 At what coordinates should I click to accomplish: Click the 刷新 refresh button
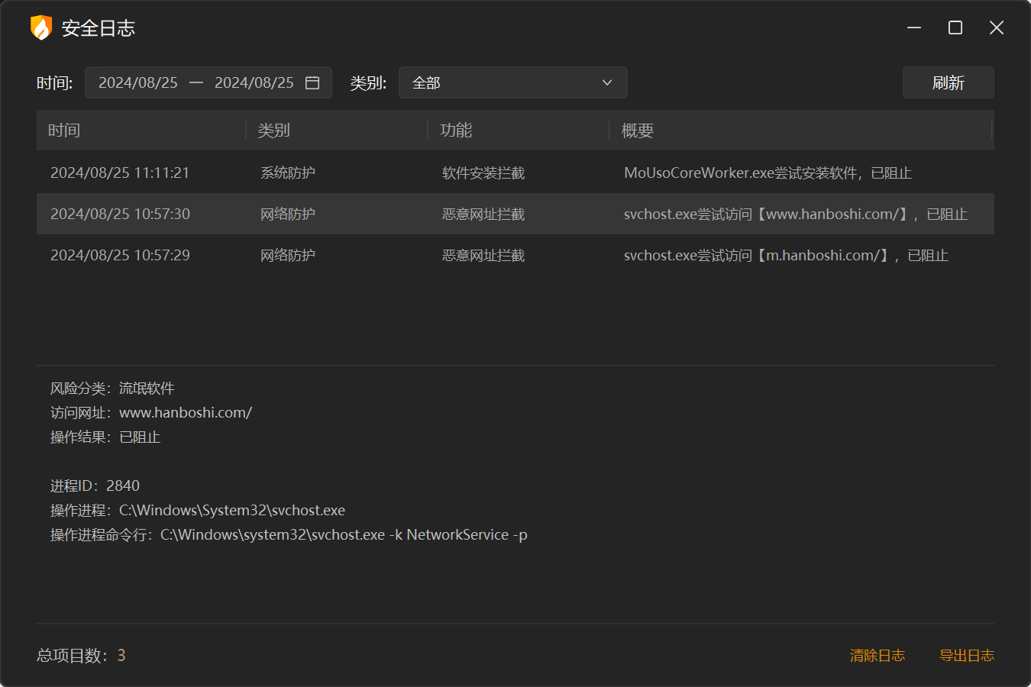949,82
